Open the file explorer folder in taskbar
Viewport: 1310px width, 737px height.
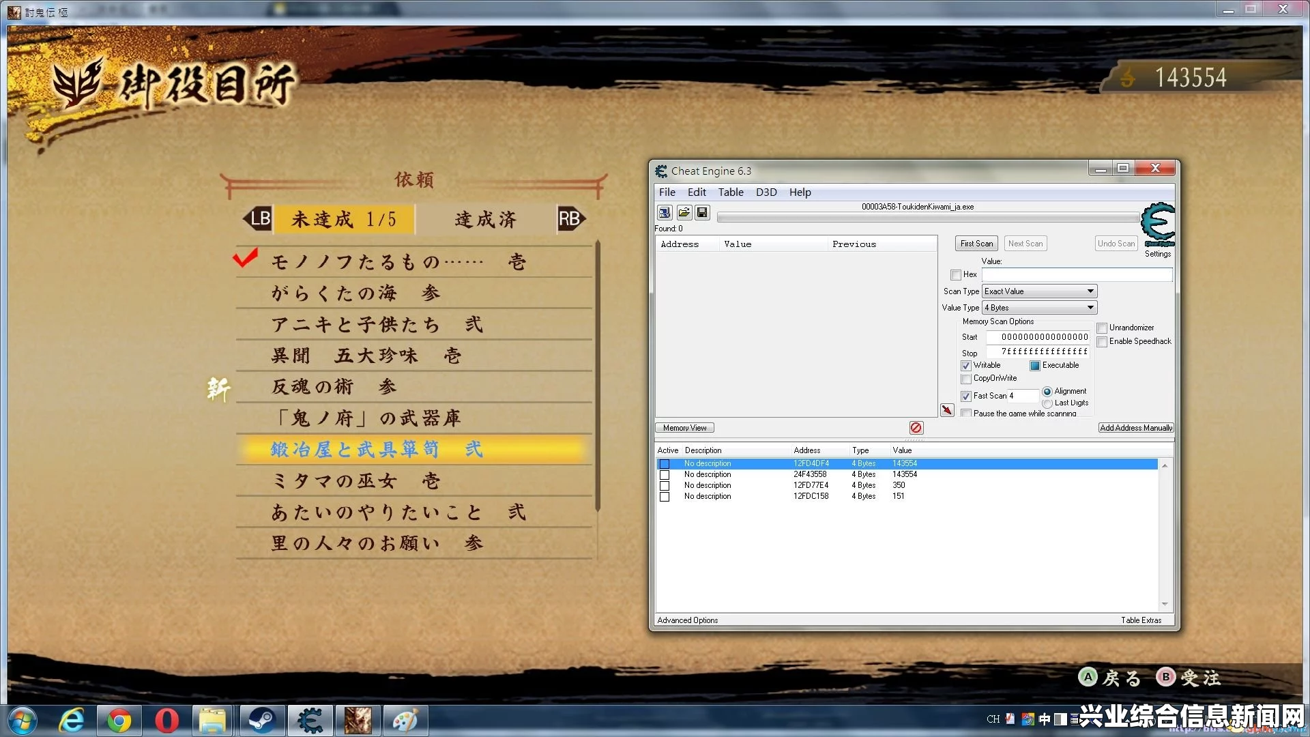pos(213,721)
